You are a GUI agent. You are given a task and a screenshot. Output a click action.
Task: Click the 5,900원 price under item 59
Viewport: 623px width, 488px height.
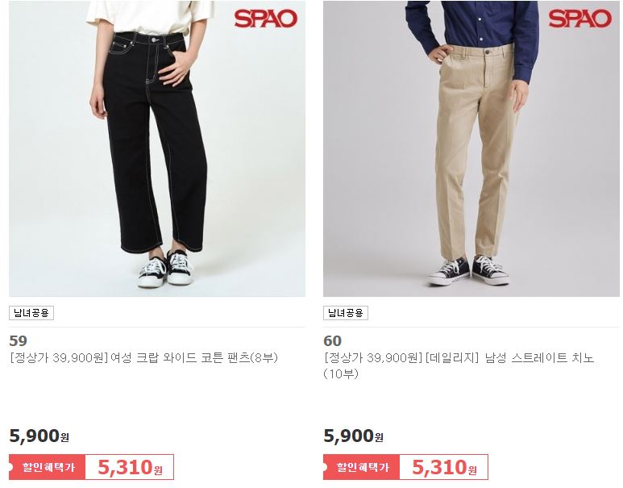39,436
